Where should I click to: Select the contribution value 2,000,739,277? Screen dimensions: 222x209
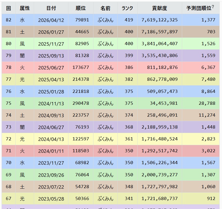(159, 175)
